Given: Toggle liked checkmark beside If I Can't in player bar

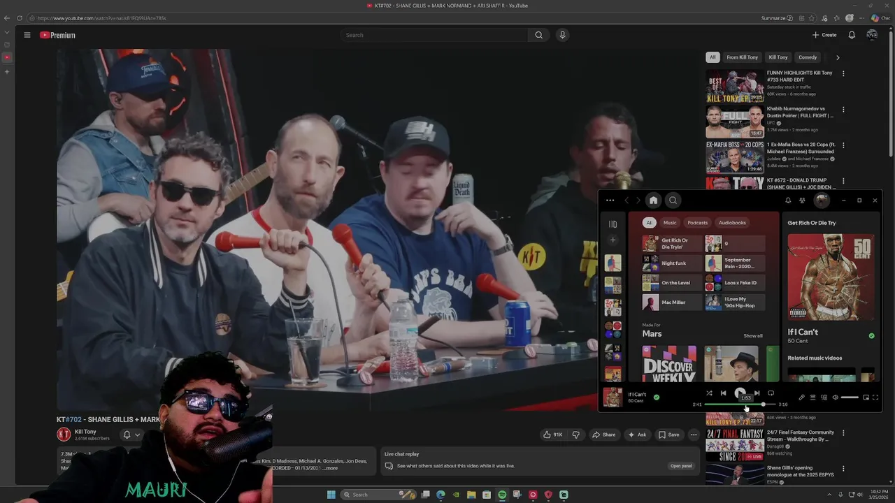Looking at the screenshot, I should pyautogui.click(x=656, y=398).
